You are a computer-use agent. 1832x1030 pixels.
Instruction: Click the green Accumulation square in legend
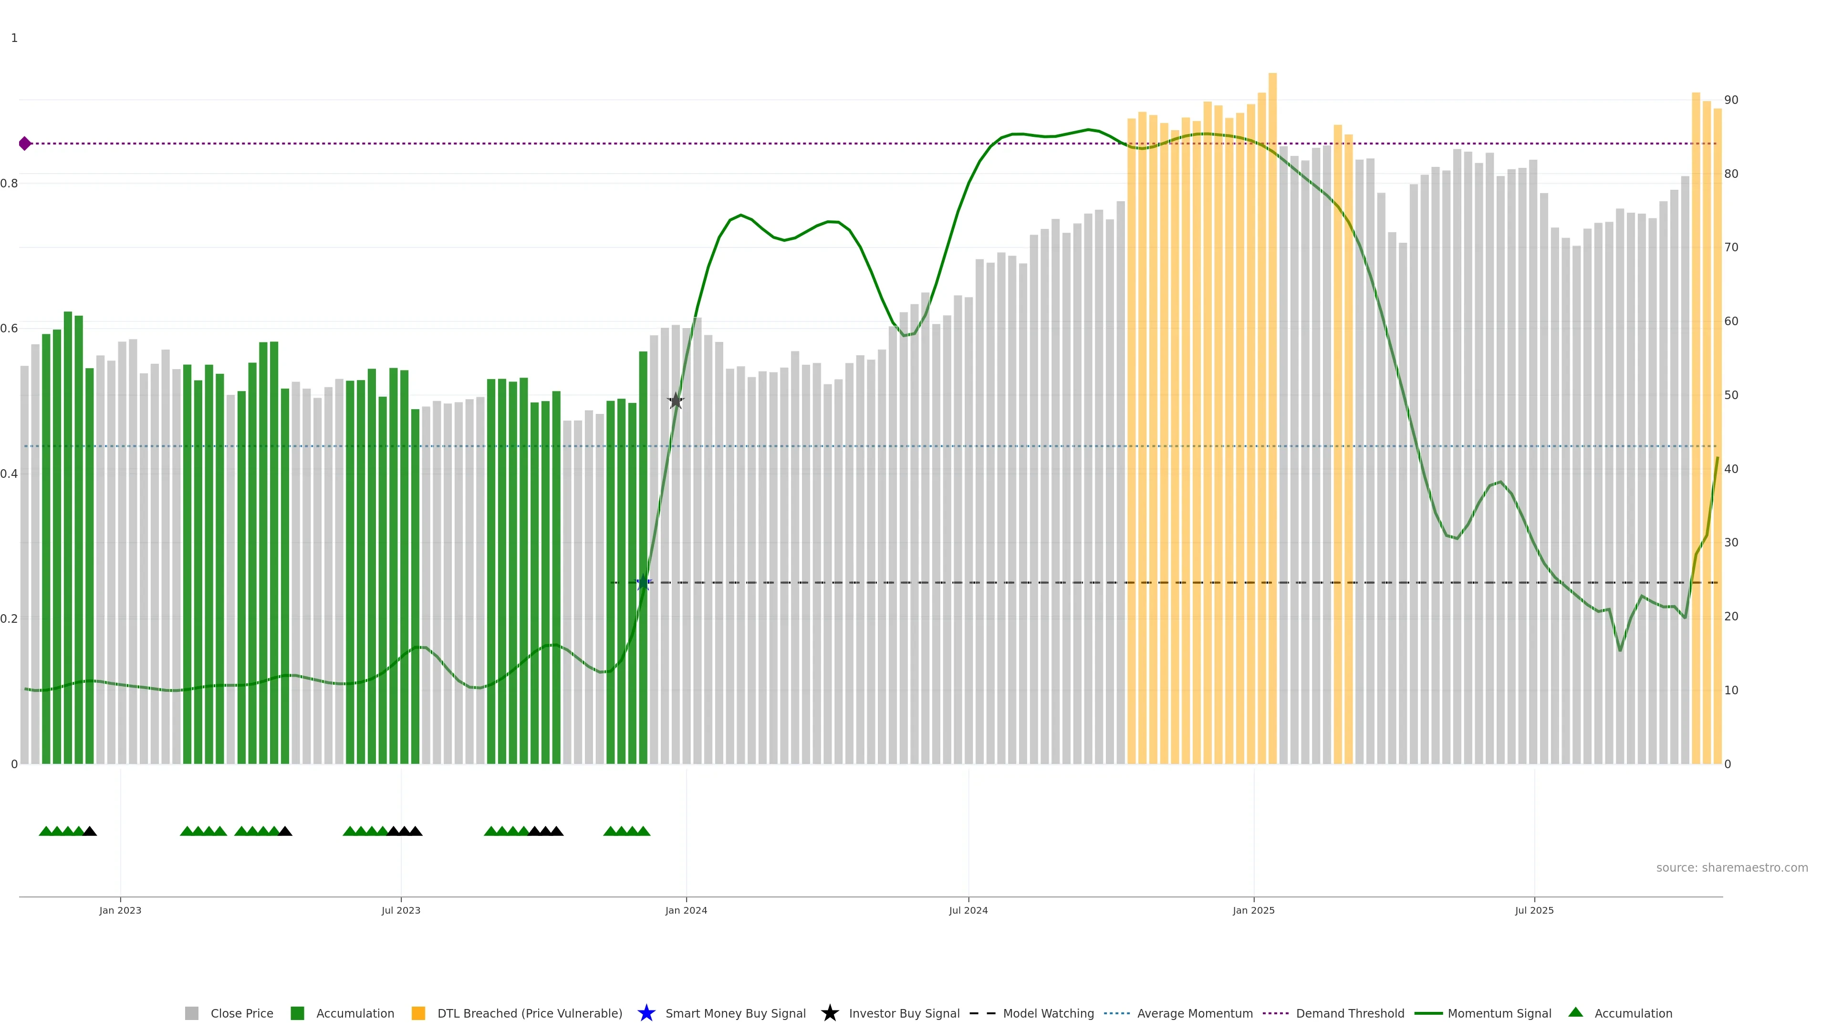pos(297,1013)
